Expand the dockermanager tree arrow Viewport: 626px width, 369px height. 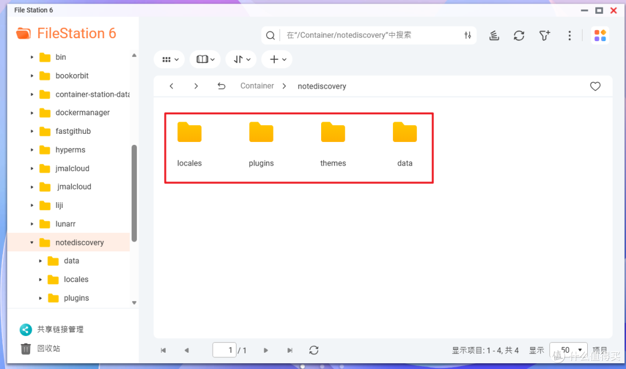32,113
